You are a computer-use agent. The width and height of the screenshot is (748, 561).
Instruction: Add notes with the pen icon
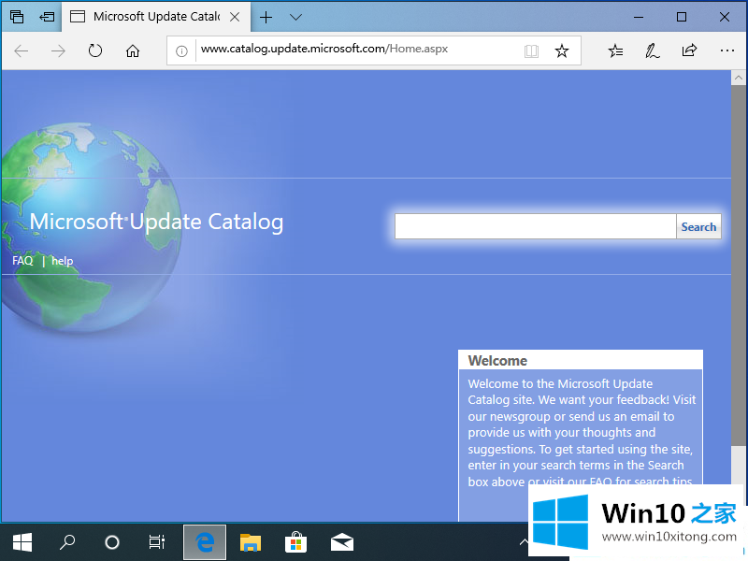coord(652,50)
